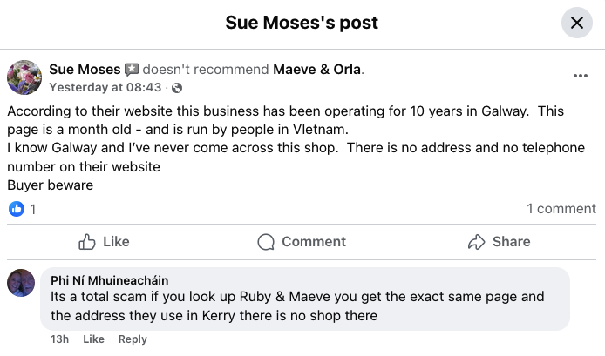Click the Comment button with speech bubble

[302, 241]
